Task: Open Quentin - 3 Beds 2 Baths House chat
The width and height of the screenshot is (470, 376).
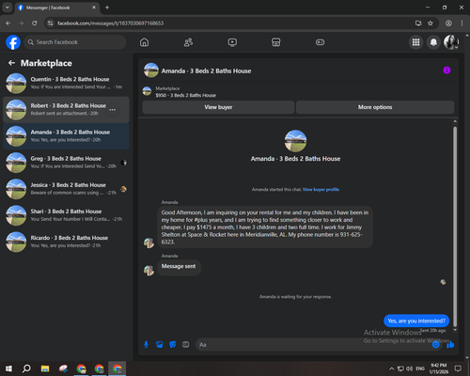Action: 66,84
